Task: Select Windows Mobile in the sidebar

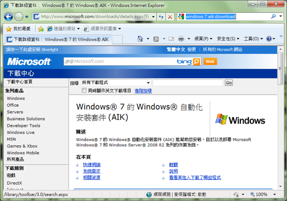Action: tap(23, 153)
